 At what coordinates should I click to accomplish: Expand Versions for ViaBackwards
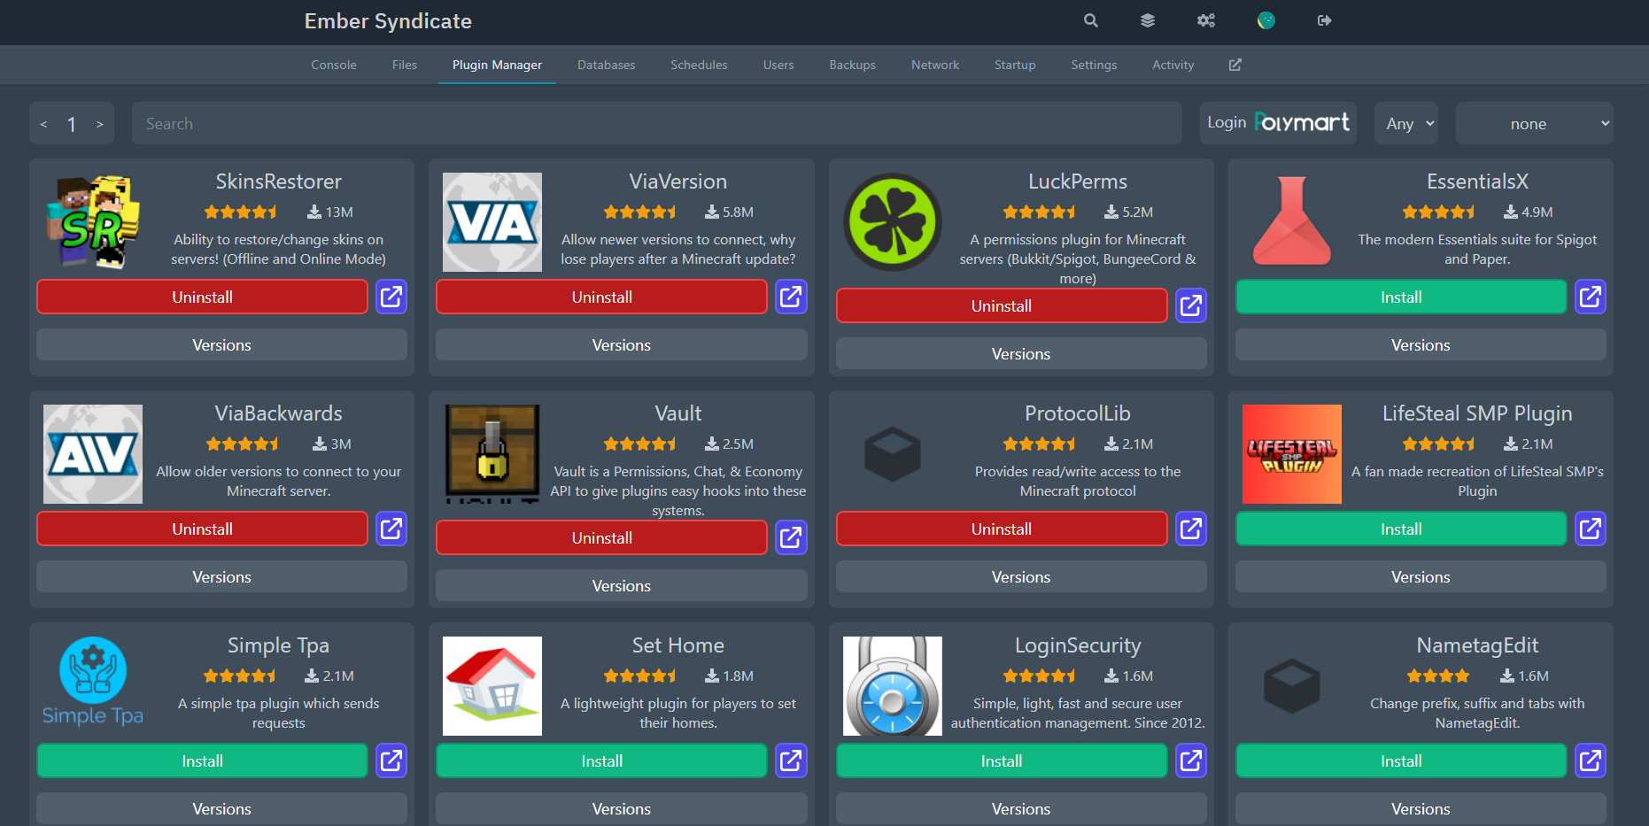pos(221,577)
